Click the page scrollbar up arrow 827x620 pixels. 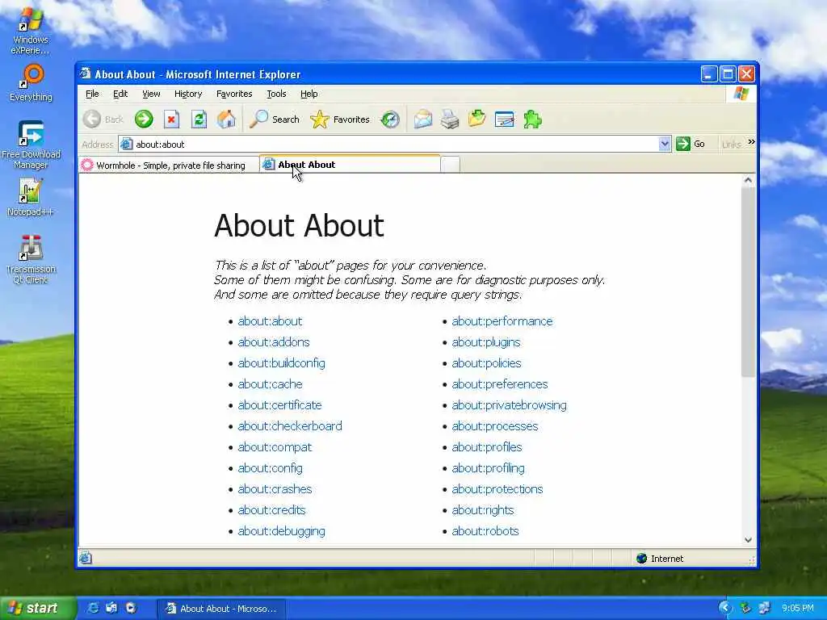point(748,180)
